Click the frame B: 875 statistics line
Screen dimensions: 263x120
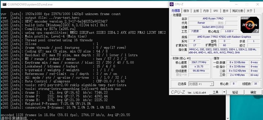[x=54, y=100]
